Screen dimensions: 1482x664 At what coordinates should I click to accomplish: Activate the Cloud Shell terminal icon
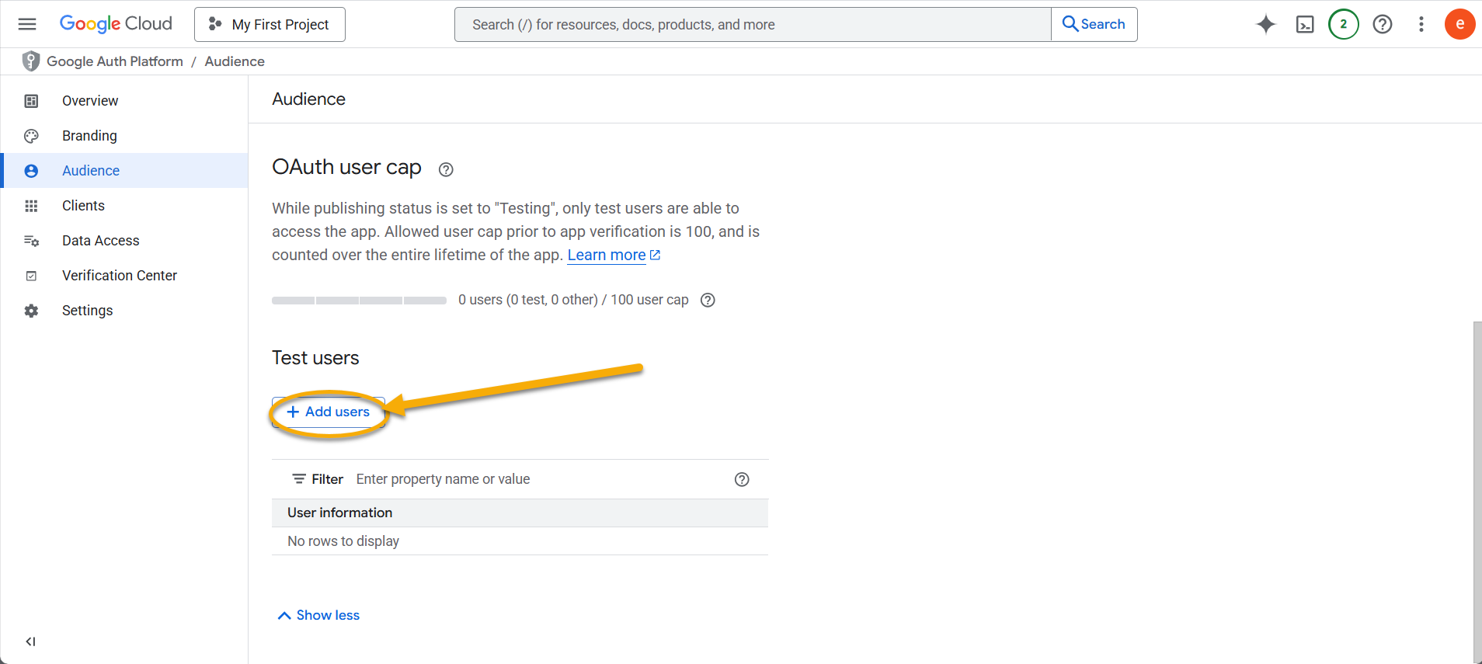(x=1305, y=24)
